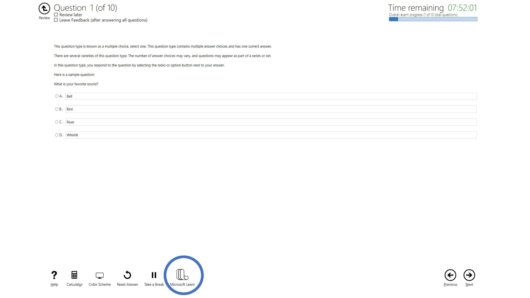Open Help documentation

pos(54,278)
